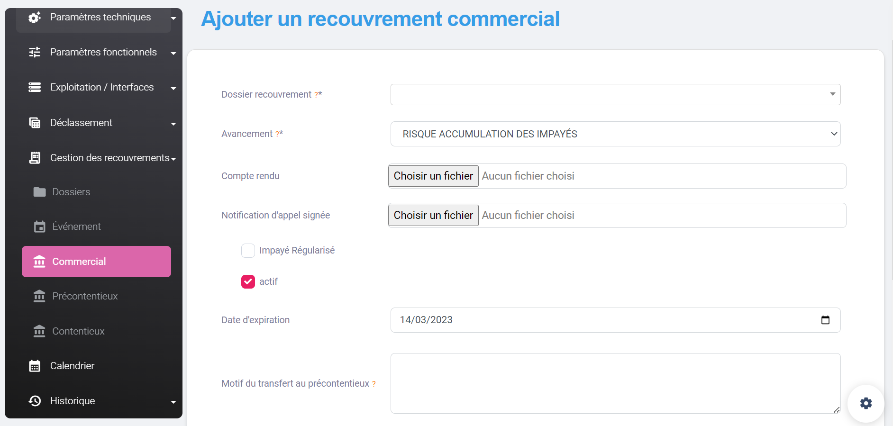
Task: Click the floating settings gear icon
Action: tap(866, 403)
